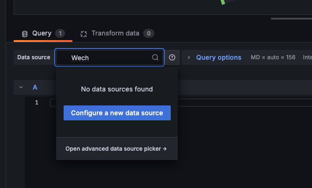The image size is (312, 188).
Task: Open the advanced data source picker
Action: click(x=116, y=149)
